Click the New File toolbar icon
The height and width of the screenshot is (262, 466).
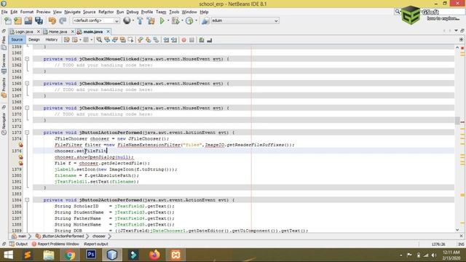(x=8, y=21)
